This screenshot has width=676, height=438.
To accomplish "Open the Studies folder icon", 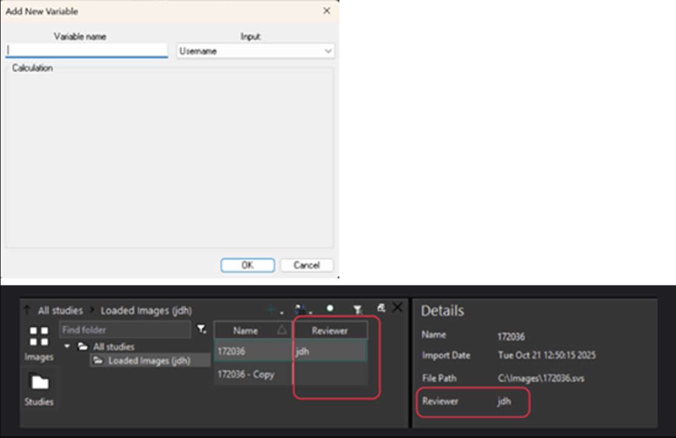I will point(39,389).
